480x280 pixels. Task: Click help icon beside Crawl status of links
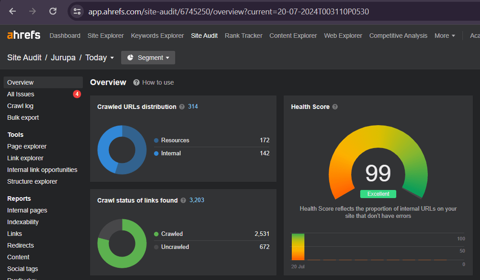point(183,200)
